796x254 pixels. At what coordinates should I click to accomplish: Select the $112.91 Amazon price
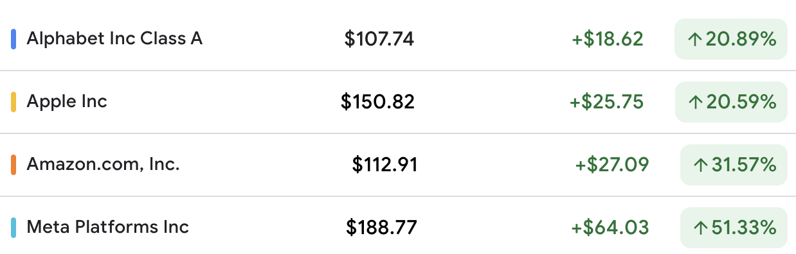(x=384, y=165)
